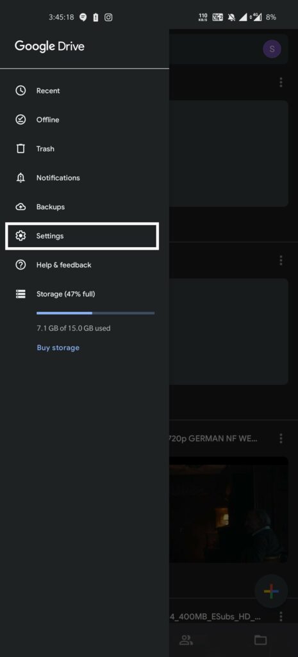Open the dark video thumbnail preview
The width and height of the screenshot is (298, 657).
point(229,509)
